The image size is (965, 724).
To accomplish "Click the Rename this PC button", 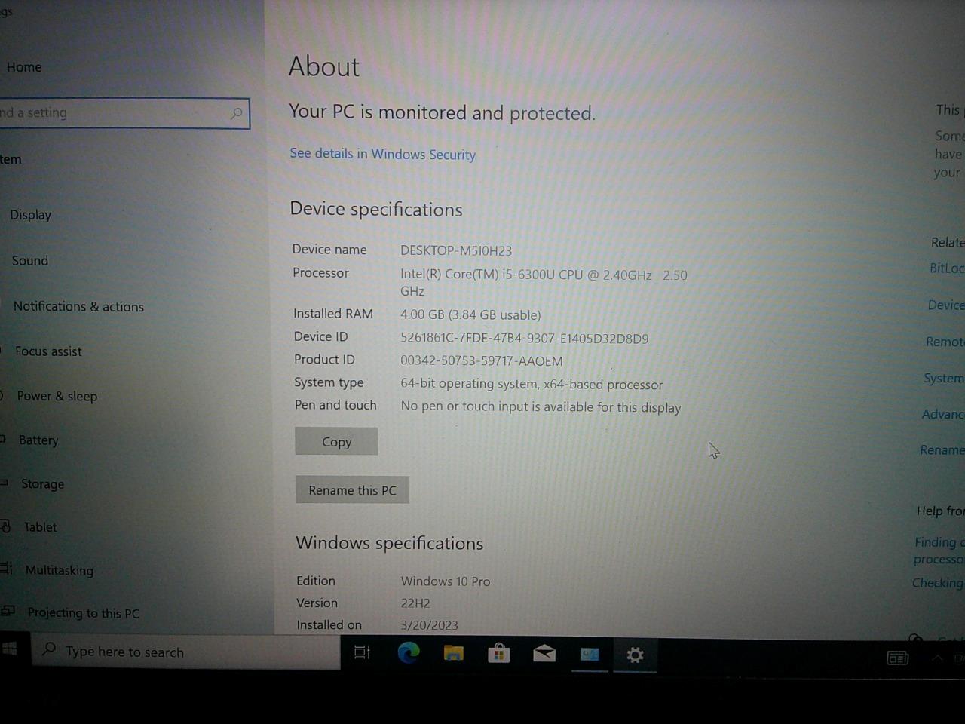I will [352, 490].
